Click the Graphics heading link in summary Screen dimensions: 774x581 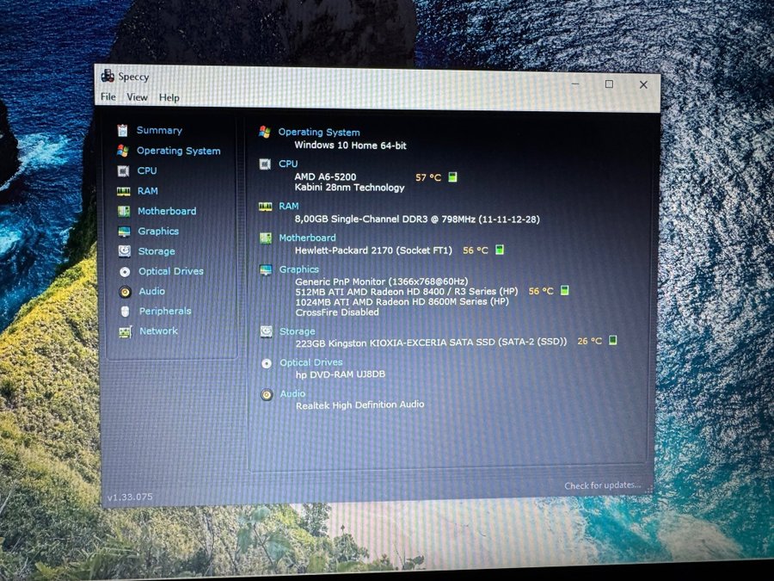click(x=299, y=269)
